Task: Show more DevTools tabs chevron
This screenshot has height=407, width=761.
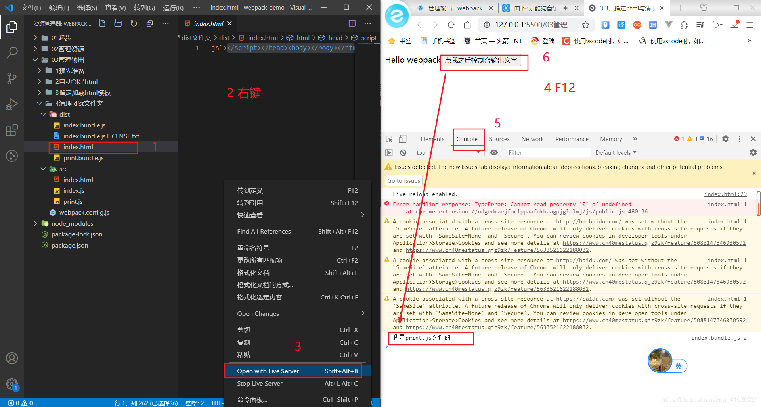Action: [x=635, y=139]
